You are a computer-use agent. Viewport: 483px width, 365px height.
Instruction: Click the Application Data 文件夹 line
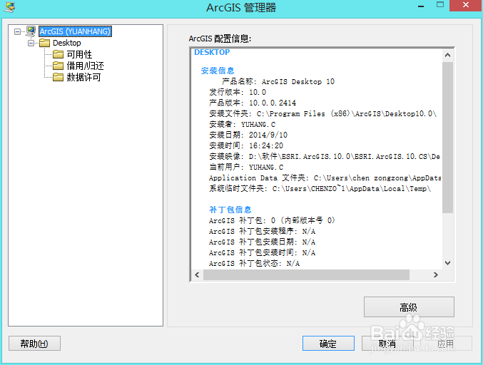[x=325, y=178]
